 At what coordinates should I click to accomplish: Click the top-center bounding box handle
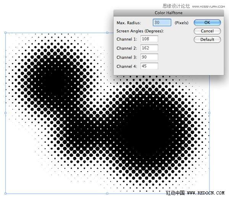107,33
